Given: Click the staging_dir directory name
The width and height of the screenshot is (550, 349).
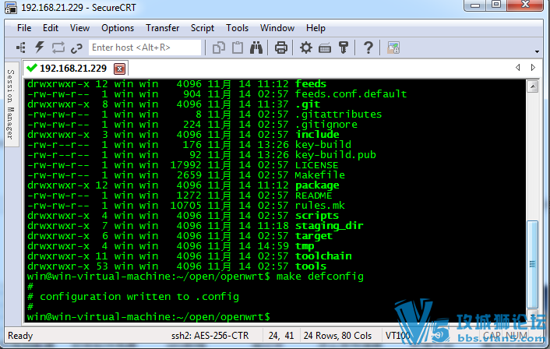Looking at the screenshot, I should [x=330, y=226].
